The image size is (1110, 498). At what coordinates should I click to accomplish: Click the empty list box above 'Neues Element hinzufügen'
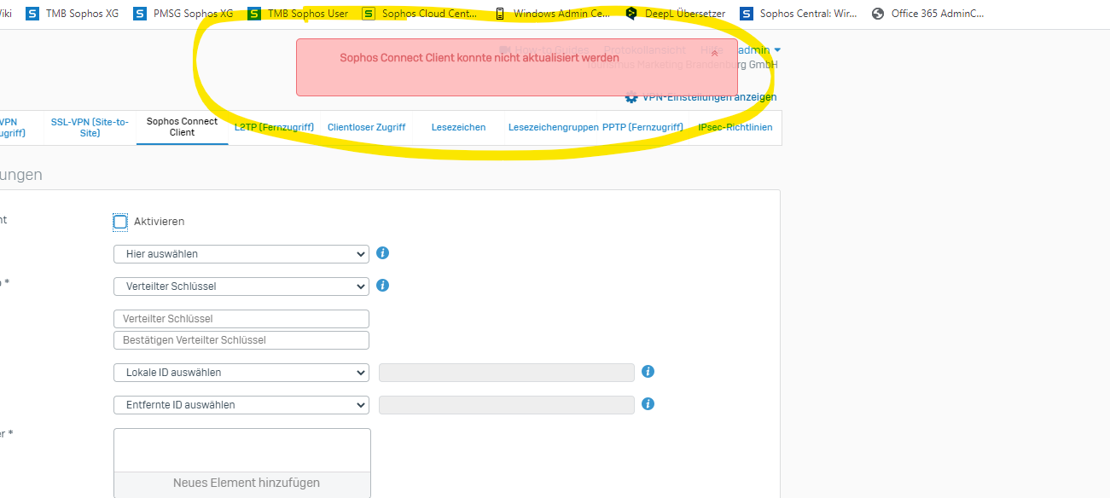click(x=242, y=450)
